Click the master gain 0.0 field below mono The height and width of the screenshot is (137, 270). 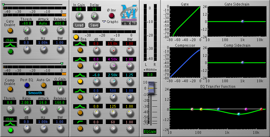coord(150,75)
